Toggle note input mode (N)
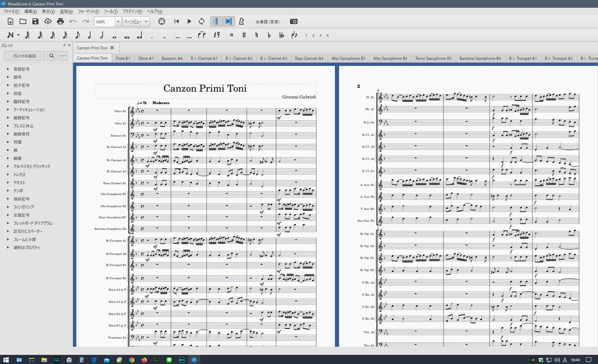598x364 pixels. click(10, 35)
